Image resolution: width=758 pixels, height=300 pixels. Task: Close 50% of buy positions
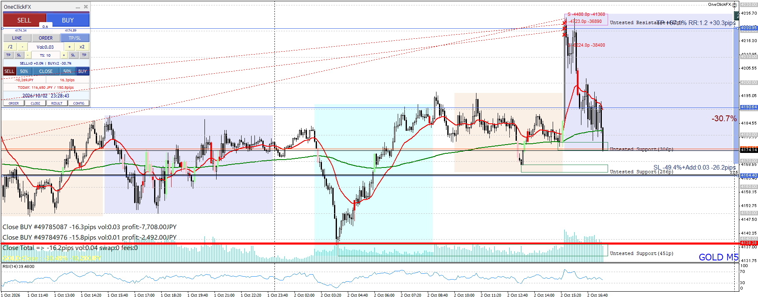[67, 71]
